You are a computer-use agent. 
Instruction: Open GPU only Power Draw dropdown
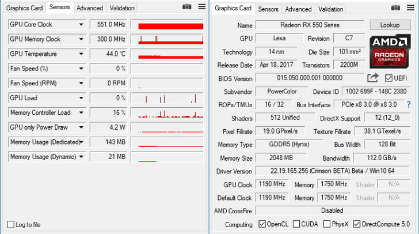pyautogui.click(x=81, y=127)
